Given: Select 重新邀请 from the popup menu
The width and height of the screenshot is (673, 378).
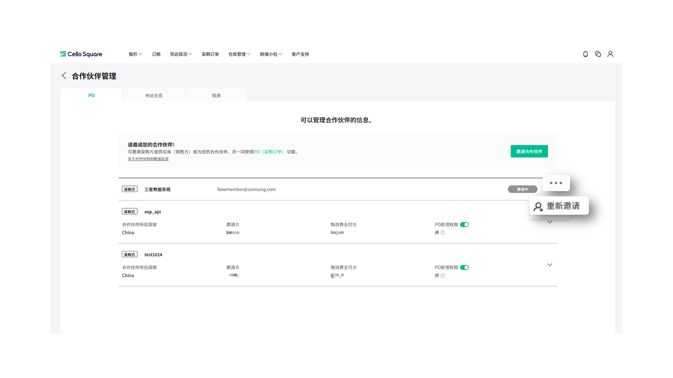Looking at the screenshot, I should coord(558,206).
